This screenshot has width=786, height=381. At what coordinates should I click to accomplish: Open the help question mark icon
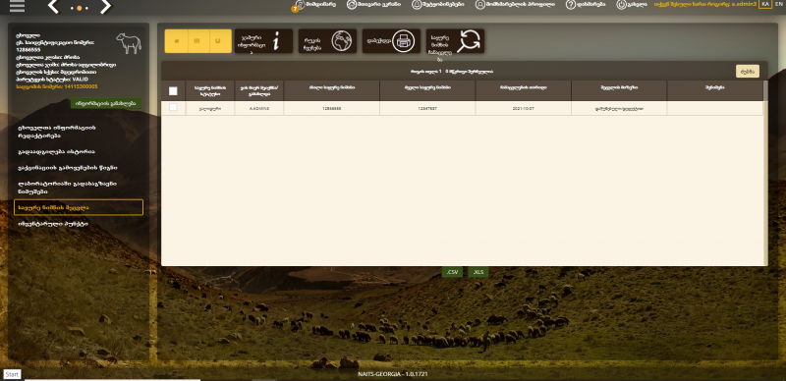point(571,5)
